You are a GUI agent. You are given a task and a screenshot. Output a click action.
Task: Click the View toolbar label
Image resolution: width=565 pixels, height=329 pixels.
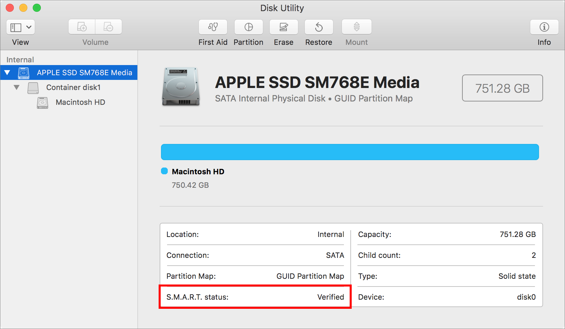tap(21, 42)
